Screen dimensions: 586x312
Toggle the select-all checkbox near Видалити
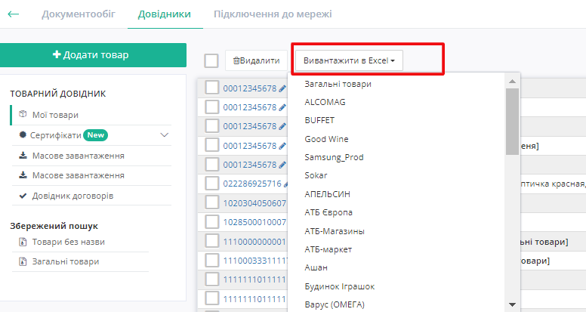pyautogui.click(x=211, y=60)
